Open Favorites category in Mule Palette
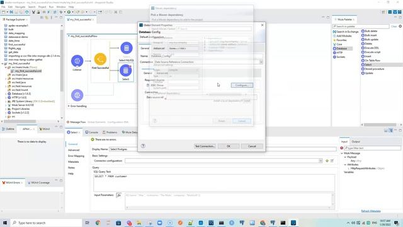This screenshot has width=403, height=227. [339, 40]
